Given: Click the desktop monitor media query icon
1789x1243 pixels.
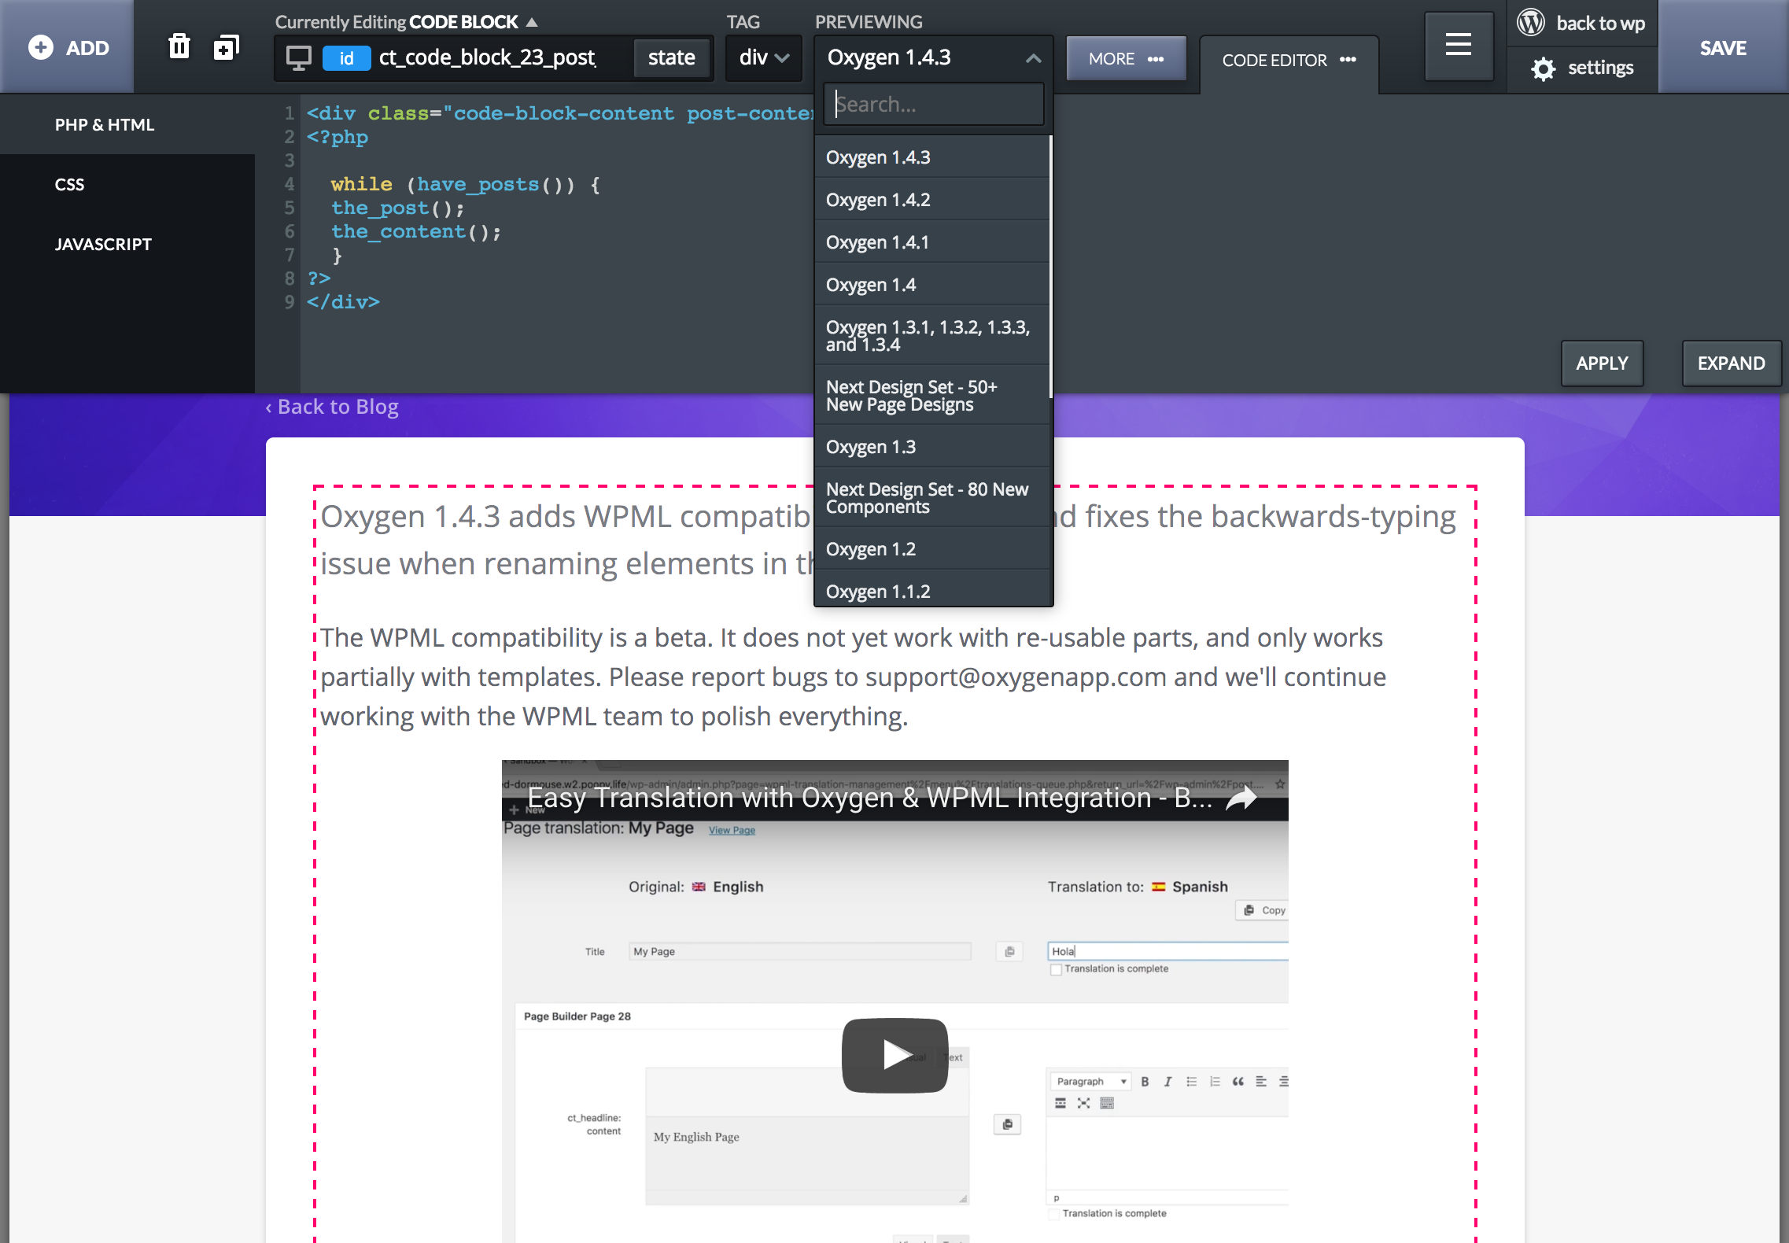Looking at the screenshot, I should [x=298, y=58].
